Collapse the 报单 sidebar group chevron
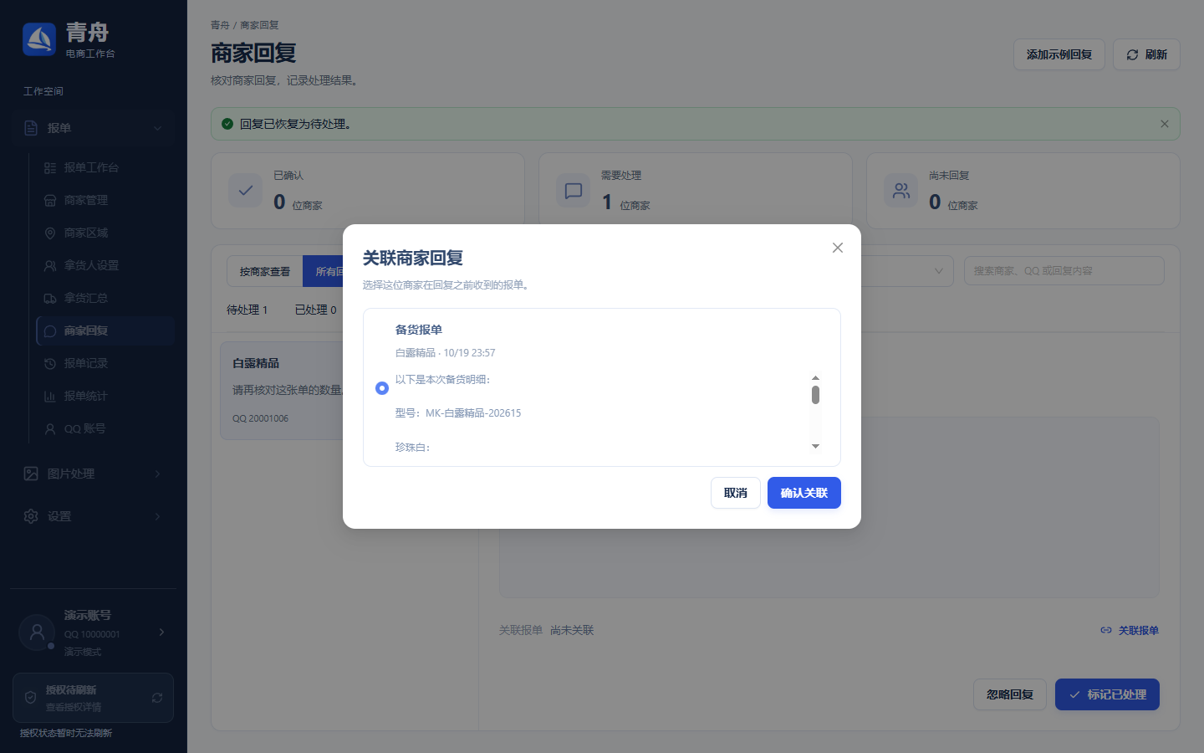The height and width of the screenshot is (753, 1204). click(x=158, y=128)
